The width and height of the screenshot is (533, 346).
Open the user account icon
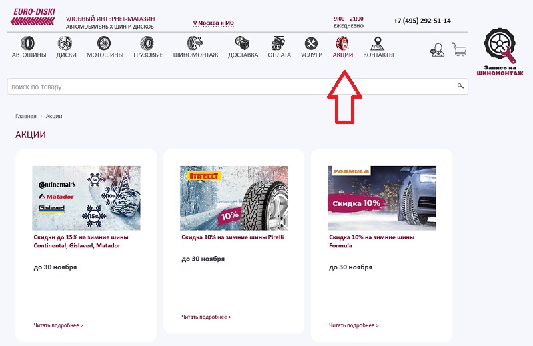pyautogui.click(x=438, y=49)
